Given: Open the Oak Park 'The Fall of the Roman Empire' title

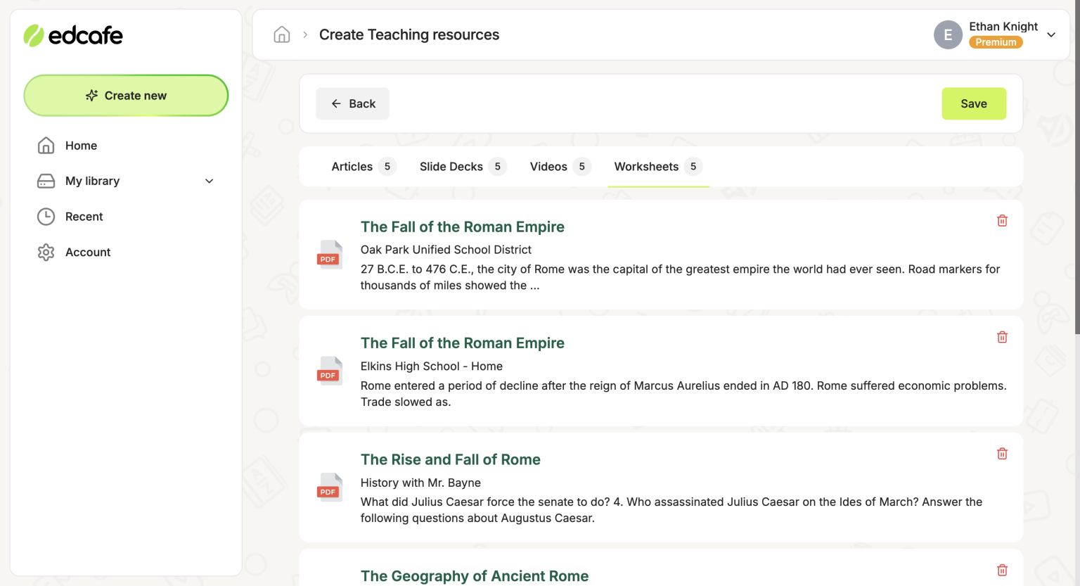Looking at the screenshot, I should click(x=463, y=227).
